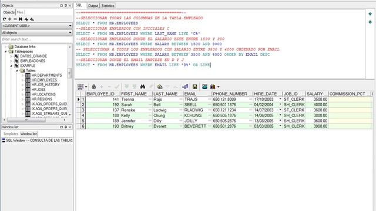Viewport: 376px width, 211px height.
Task: Collapse the EXAMPLE tablespace
Action: point(11,66)
